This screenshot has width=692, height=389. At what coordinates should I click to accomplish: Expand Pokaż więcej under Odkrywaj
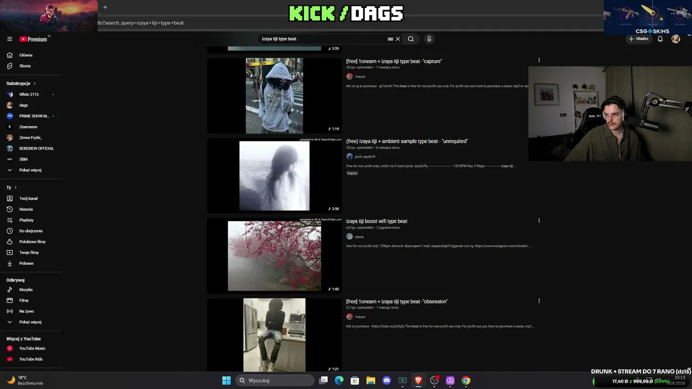pos(30,322)
